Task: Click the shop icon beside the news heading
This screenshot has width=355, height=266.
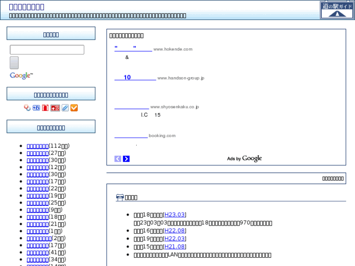Action: click(120, 197)
